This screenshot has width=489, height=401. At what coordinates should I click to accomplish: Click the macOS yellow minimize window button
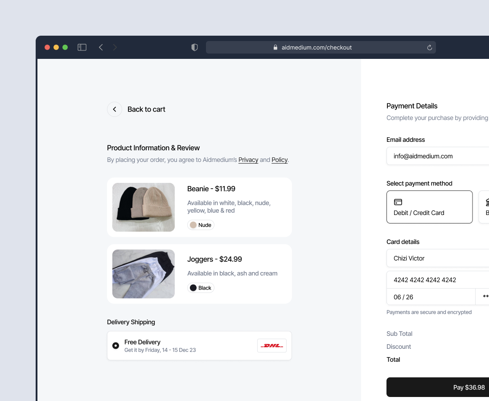pyautogui.click(x=56, y=47)
